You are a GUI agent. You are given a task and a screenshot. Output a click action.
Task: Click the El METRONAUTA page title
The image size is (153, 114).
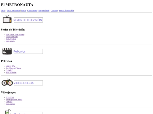(x=17, y=5)
